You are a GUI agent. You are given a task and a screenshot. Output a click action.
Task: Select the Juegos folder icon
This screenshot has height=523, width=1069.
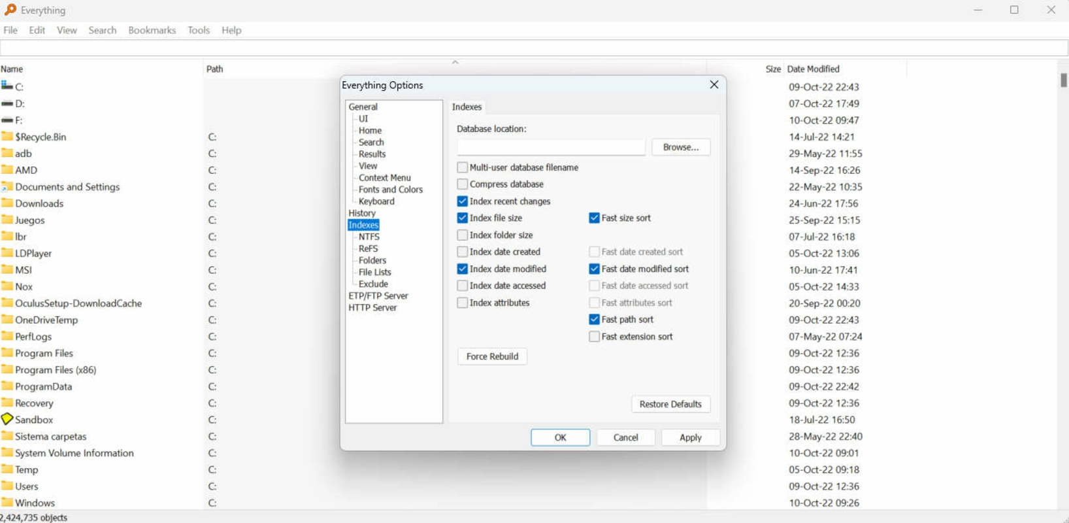point(7,220)
